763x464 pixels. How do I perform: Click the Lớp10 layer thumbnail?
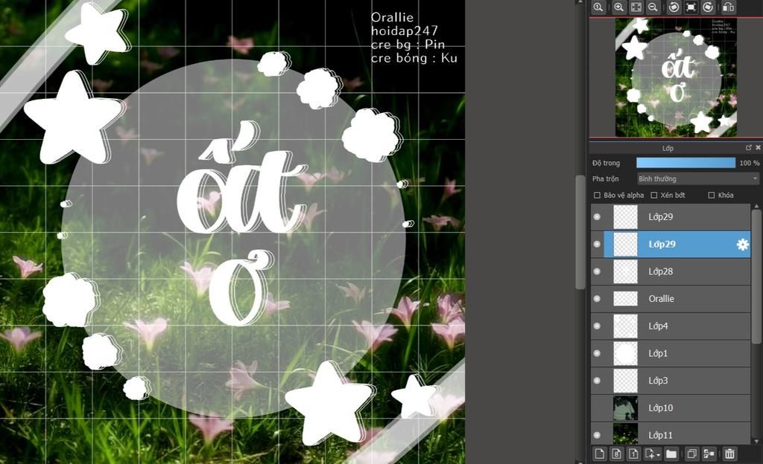point(625,407)
